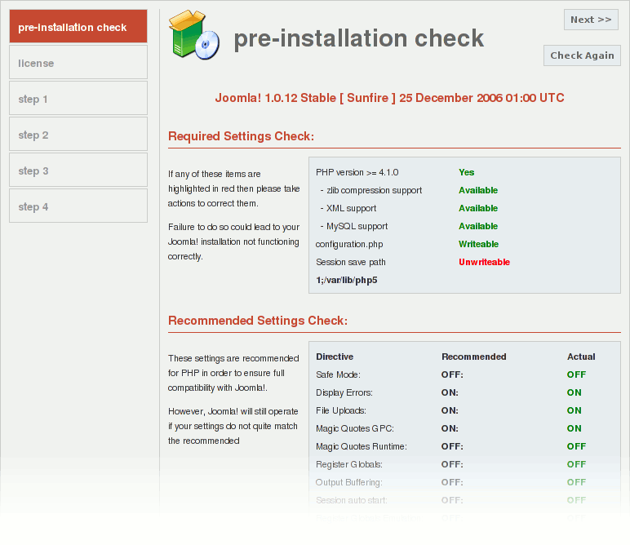Click the Required Settings Check heading

241,136
